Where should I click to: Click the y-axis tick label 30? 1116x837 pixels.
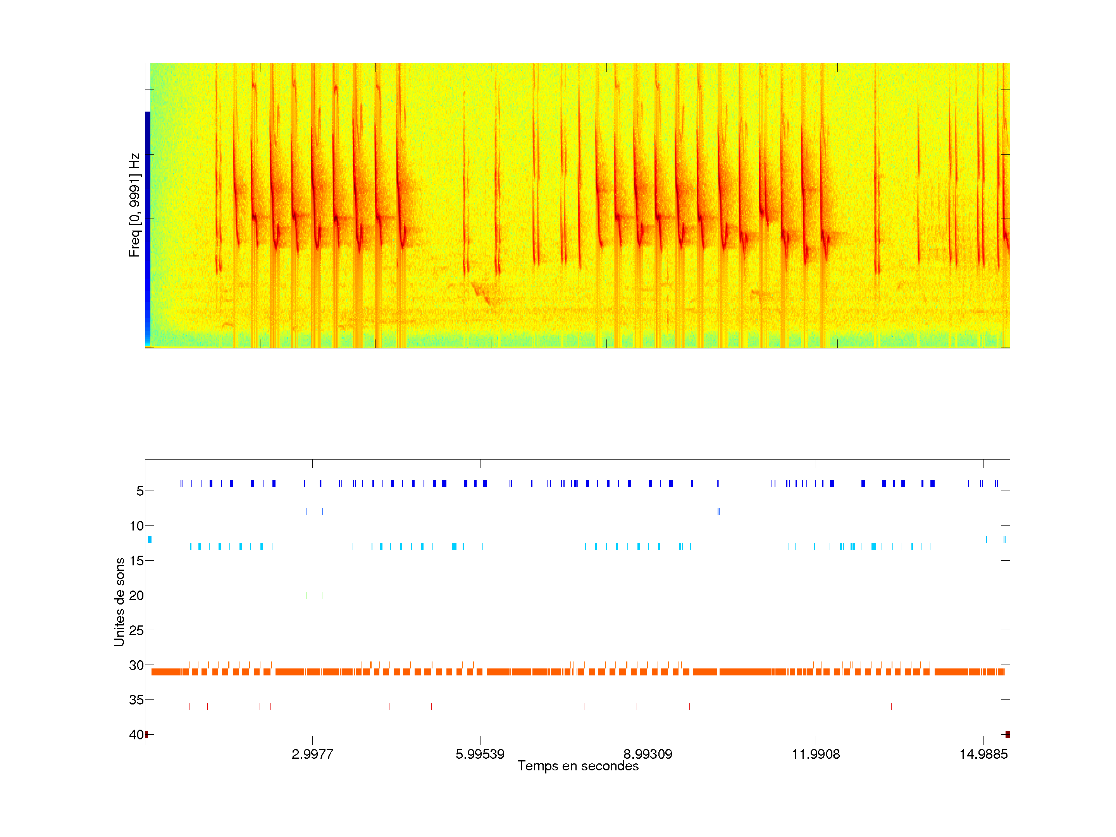[136, 665]
